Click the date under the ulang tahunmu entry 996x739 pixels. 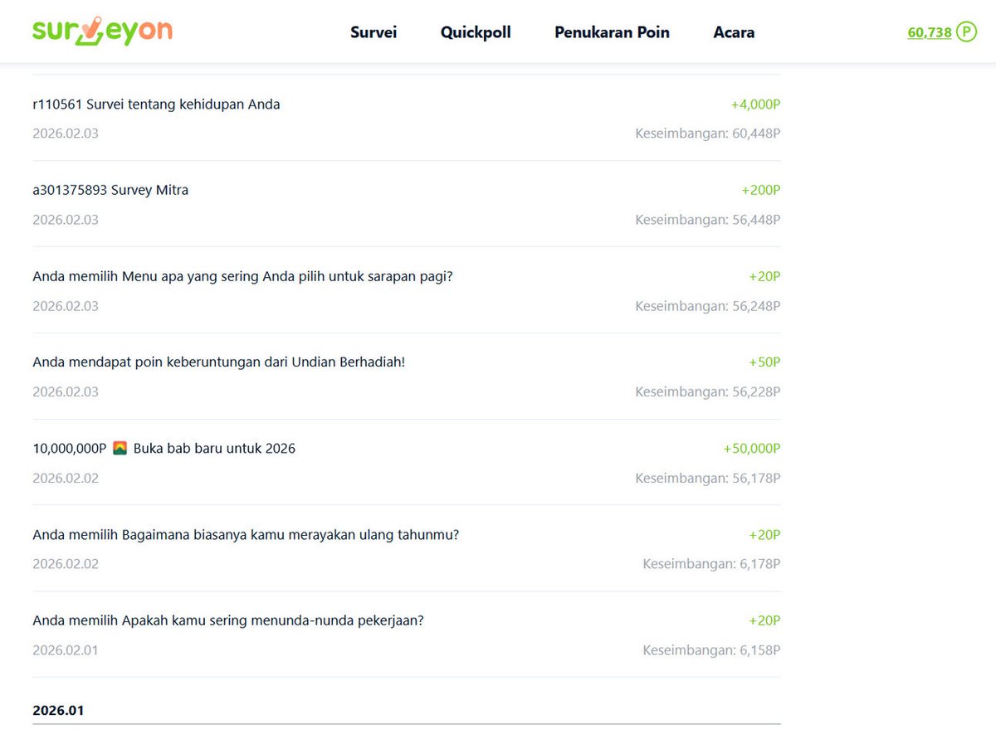[66, 564]
